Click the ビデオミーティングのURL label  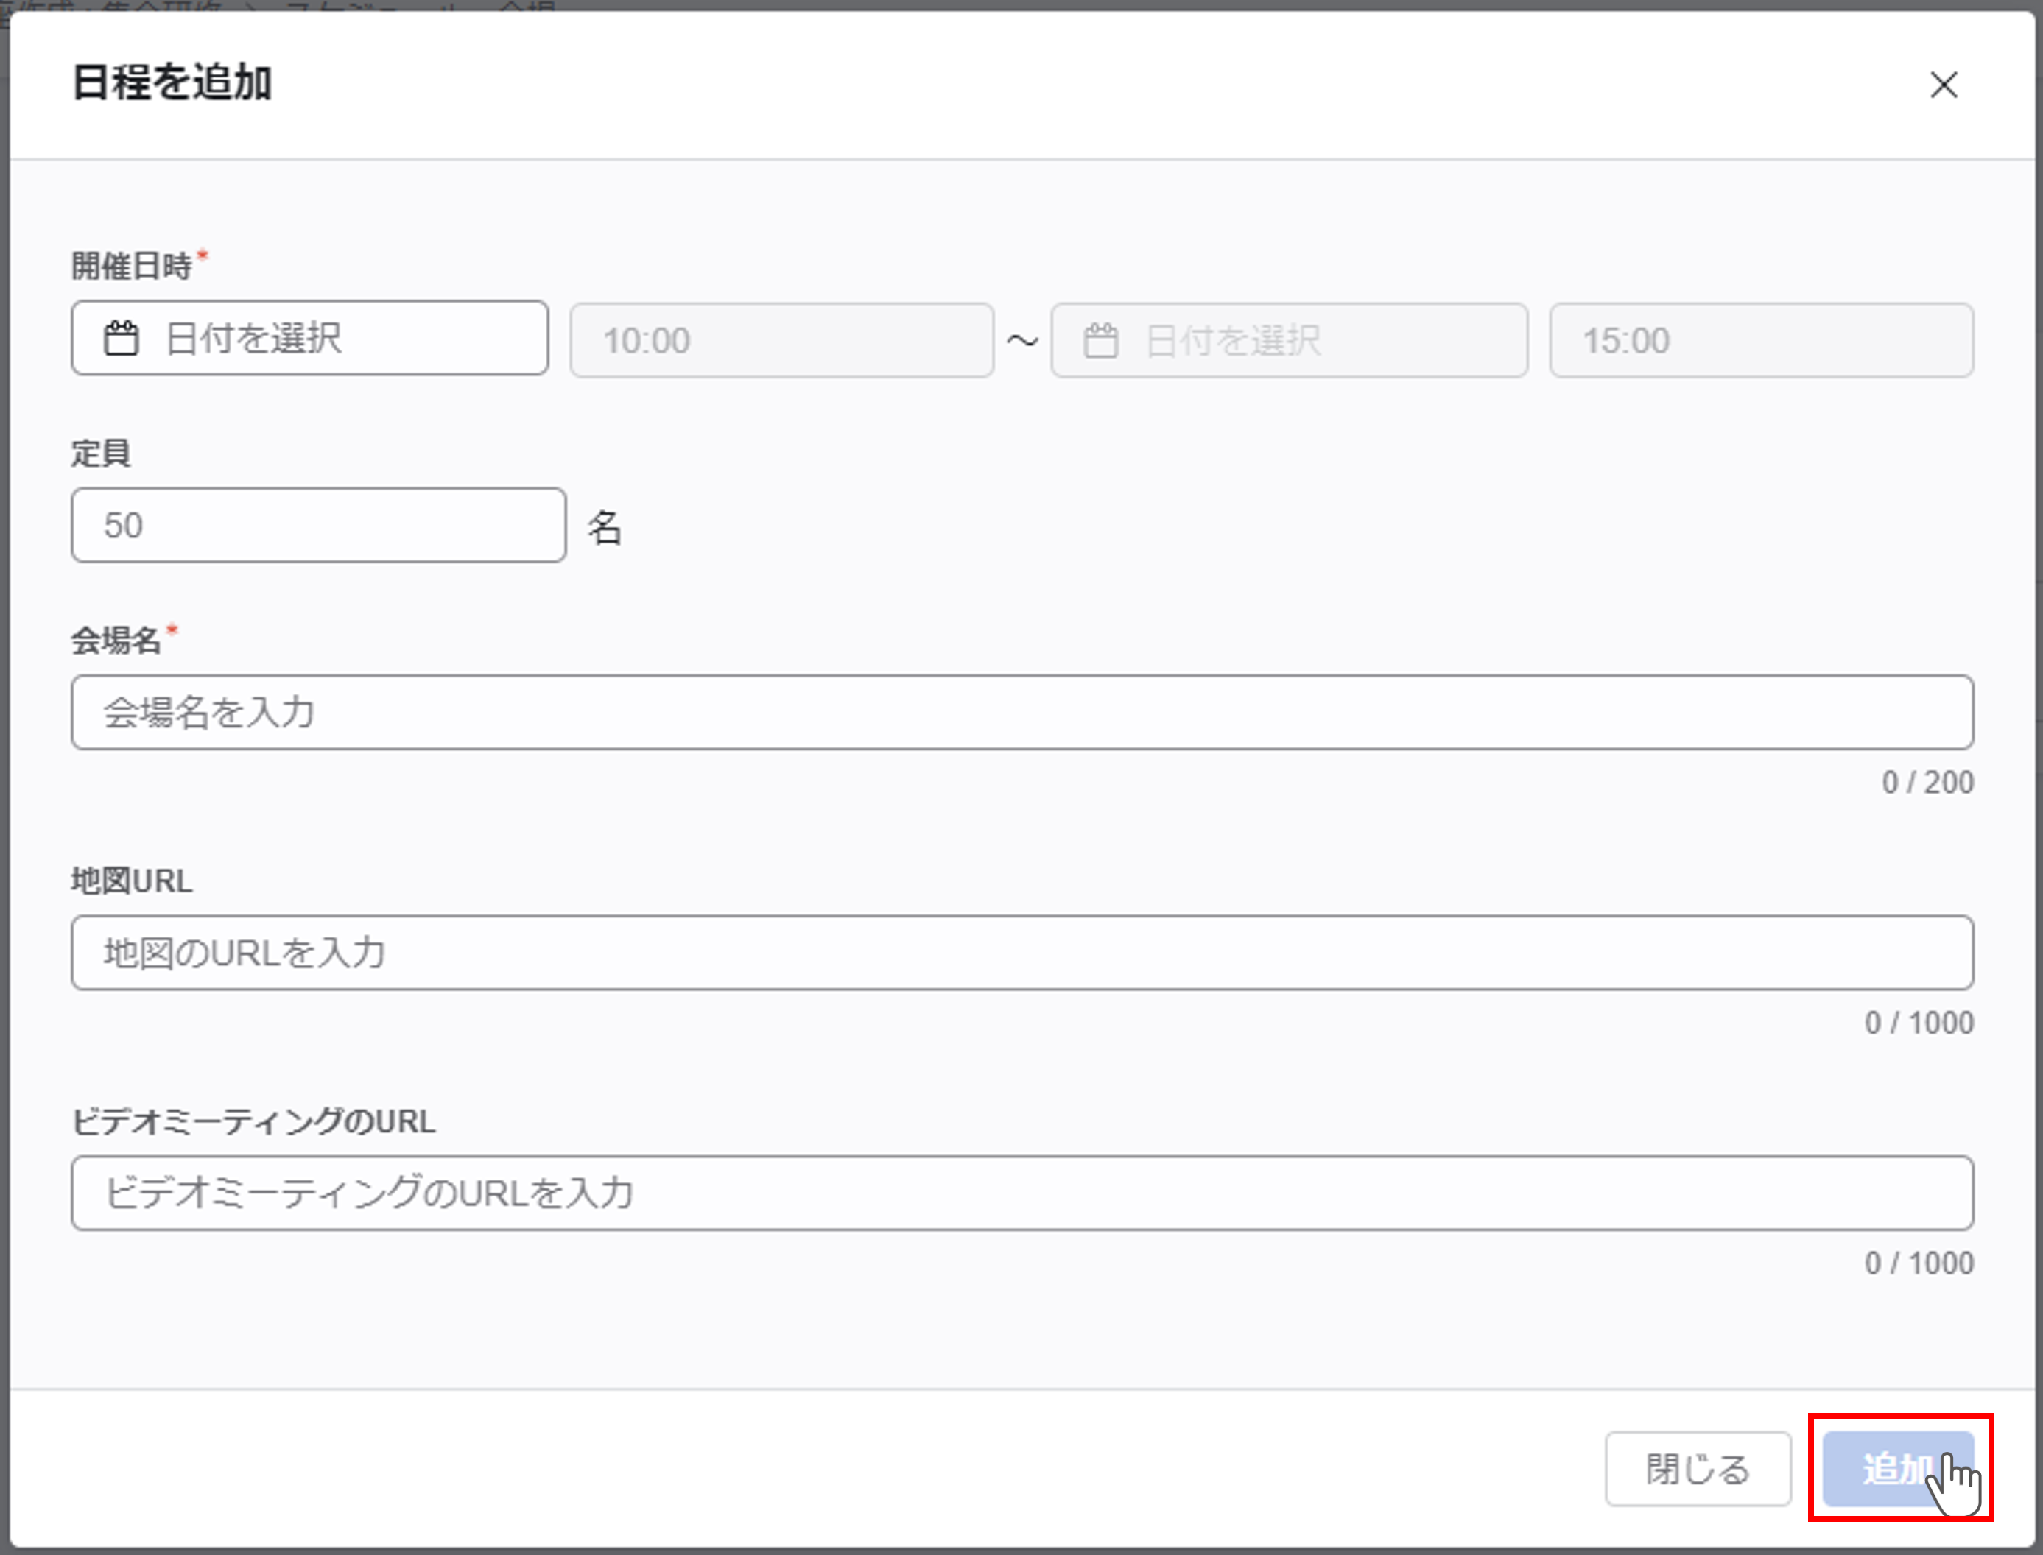tap(253, 1122)
